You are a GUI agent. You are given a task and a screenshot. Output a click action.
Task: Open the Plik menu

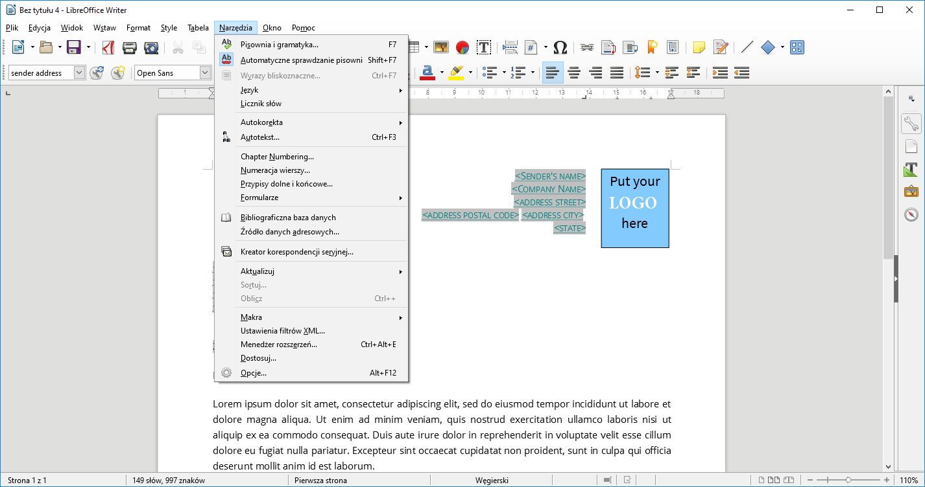pos(12,28)
